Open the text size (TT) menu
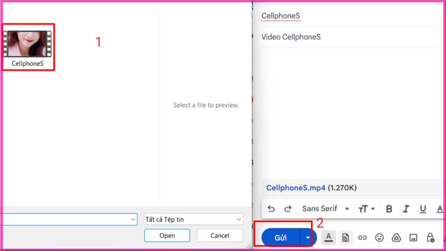Image resolution: width=446 pixels, height=251 pixels. [x=366, y=209]
